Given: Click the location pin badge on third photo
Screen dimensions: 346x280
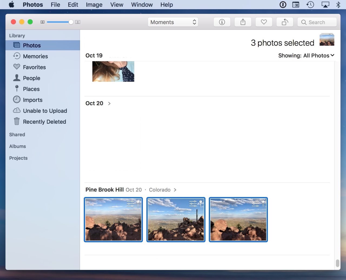Looking at the screenshot, I should (263, 203).
